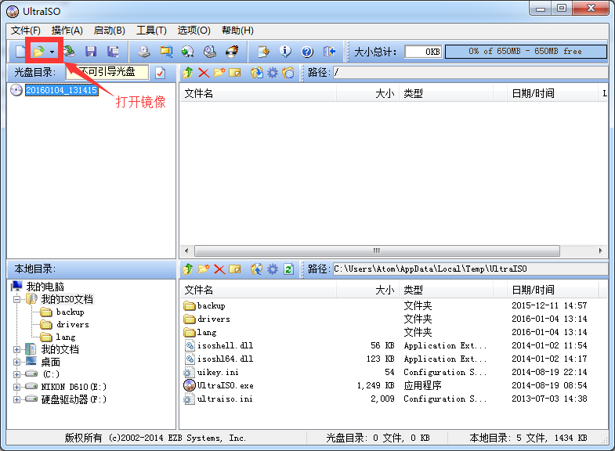Click the image properties checkmark page icon
This screenshot has height=451, width=615.
(160, 73)
